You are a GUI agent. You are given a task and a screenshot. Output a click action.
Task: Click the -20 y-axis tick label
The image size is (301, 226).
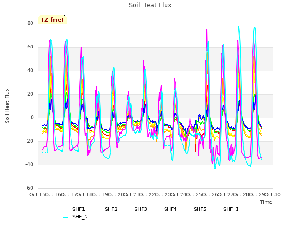pyautogui.click(x=29, y=141)
